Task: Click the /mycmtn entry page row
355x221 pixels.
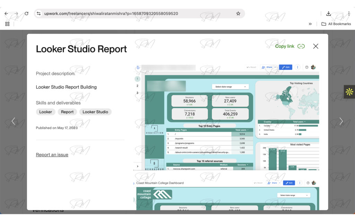Action: [210, 139]
